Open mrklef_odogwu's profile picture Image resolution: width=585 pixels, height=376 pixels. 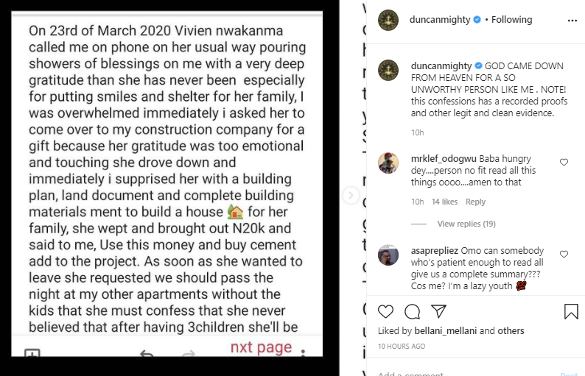tap(388, 163)
